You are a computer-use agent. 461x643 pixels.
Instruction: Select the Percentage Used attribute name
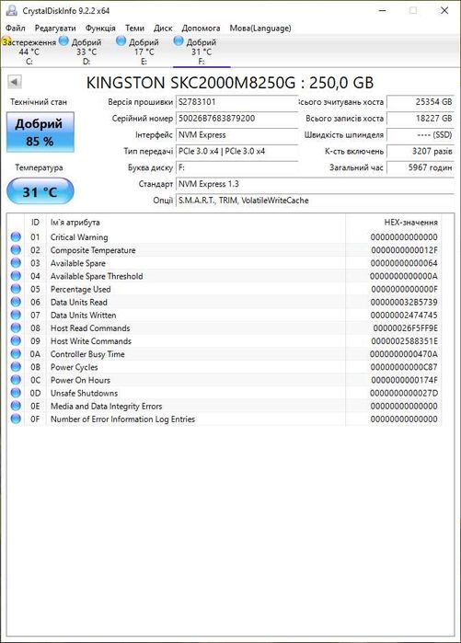[x=80, y=289]
